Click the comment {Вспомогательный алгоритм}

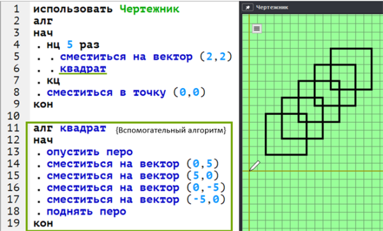click(x=170, y=130)
